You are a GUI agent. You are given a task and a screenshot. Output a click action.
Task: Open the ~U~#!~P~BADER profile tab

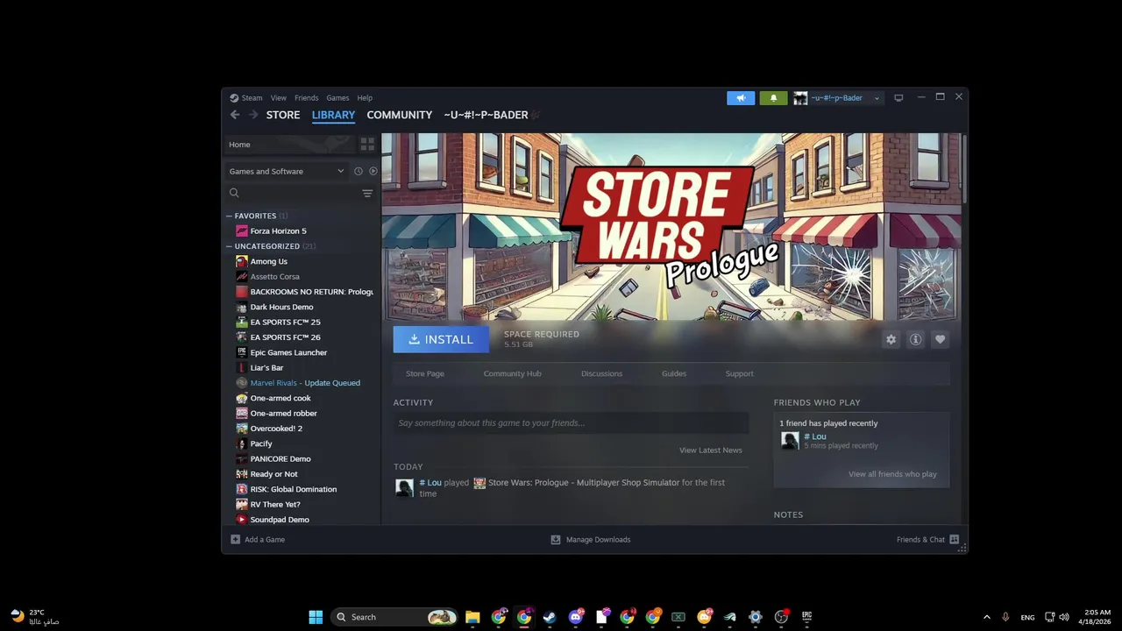pos(486,115)
